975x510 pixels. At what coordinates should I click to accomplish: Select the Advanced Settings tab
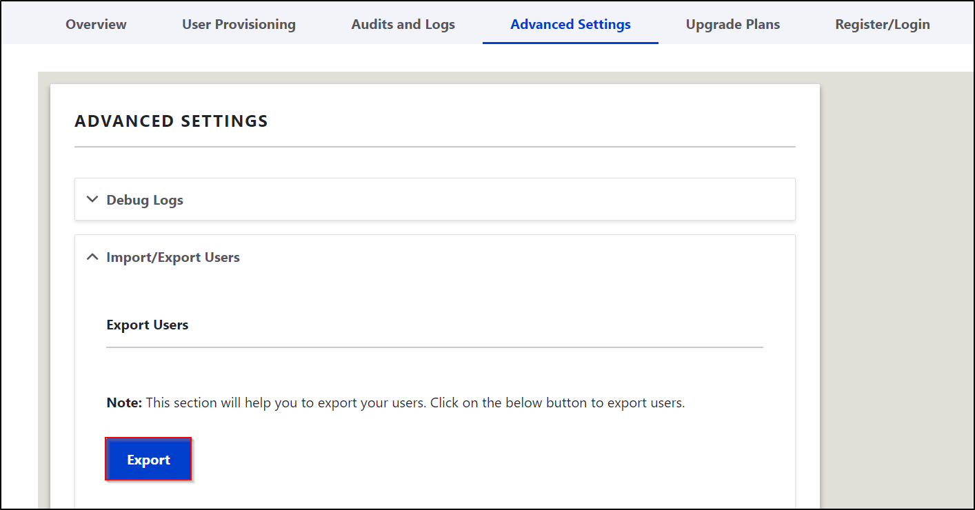pyautogui.click(x=570, y=25)
